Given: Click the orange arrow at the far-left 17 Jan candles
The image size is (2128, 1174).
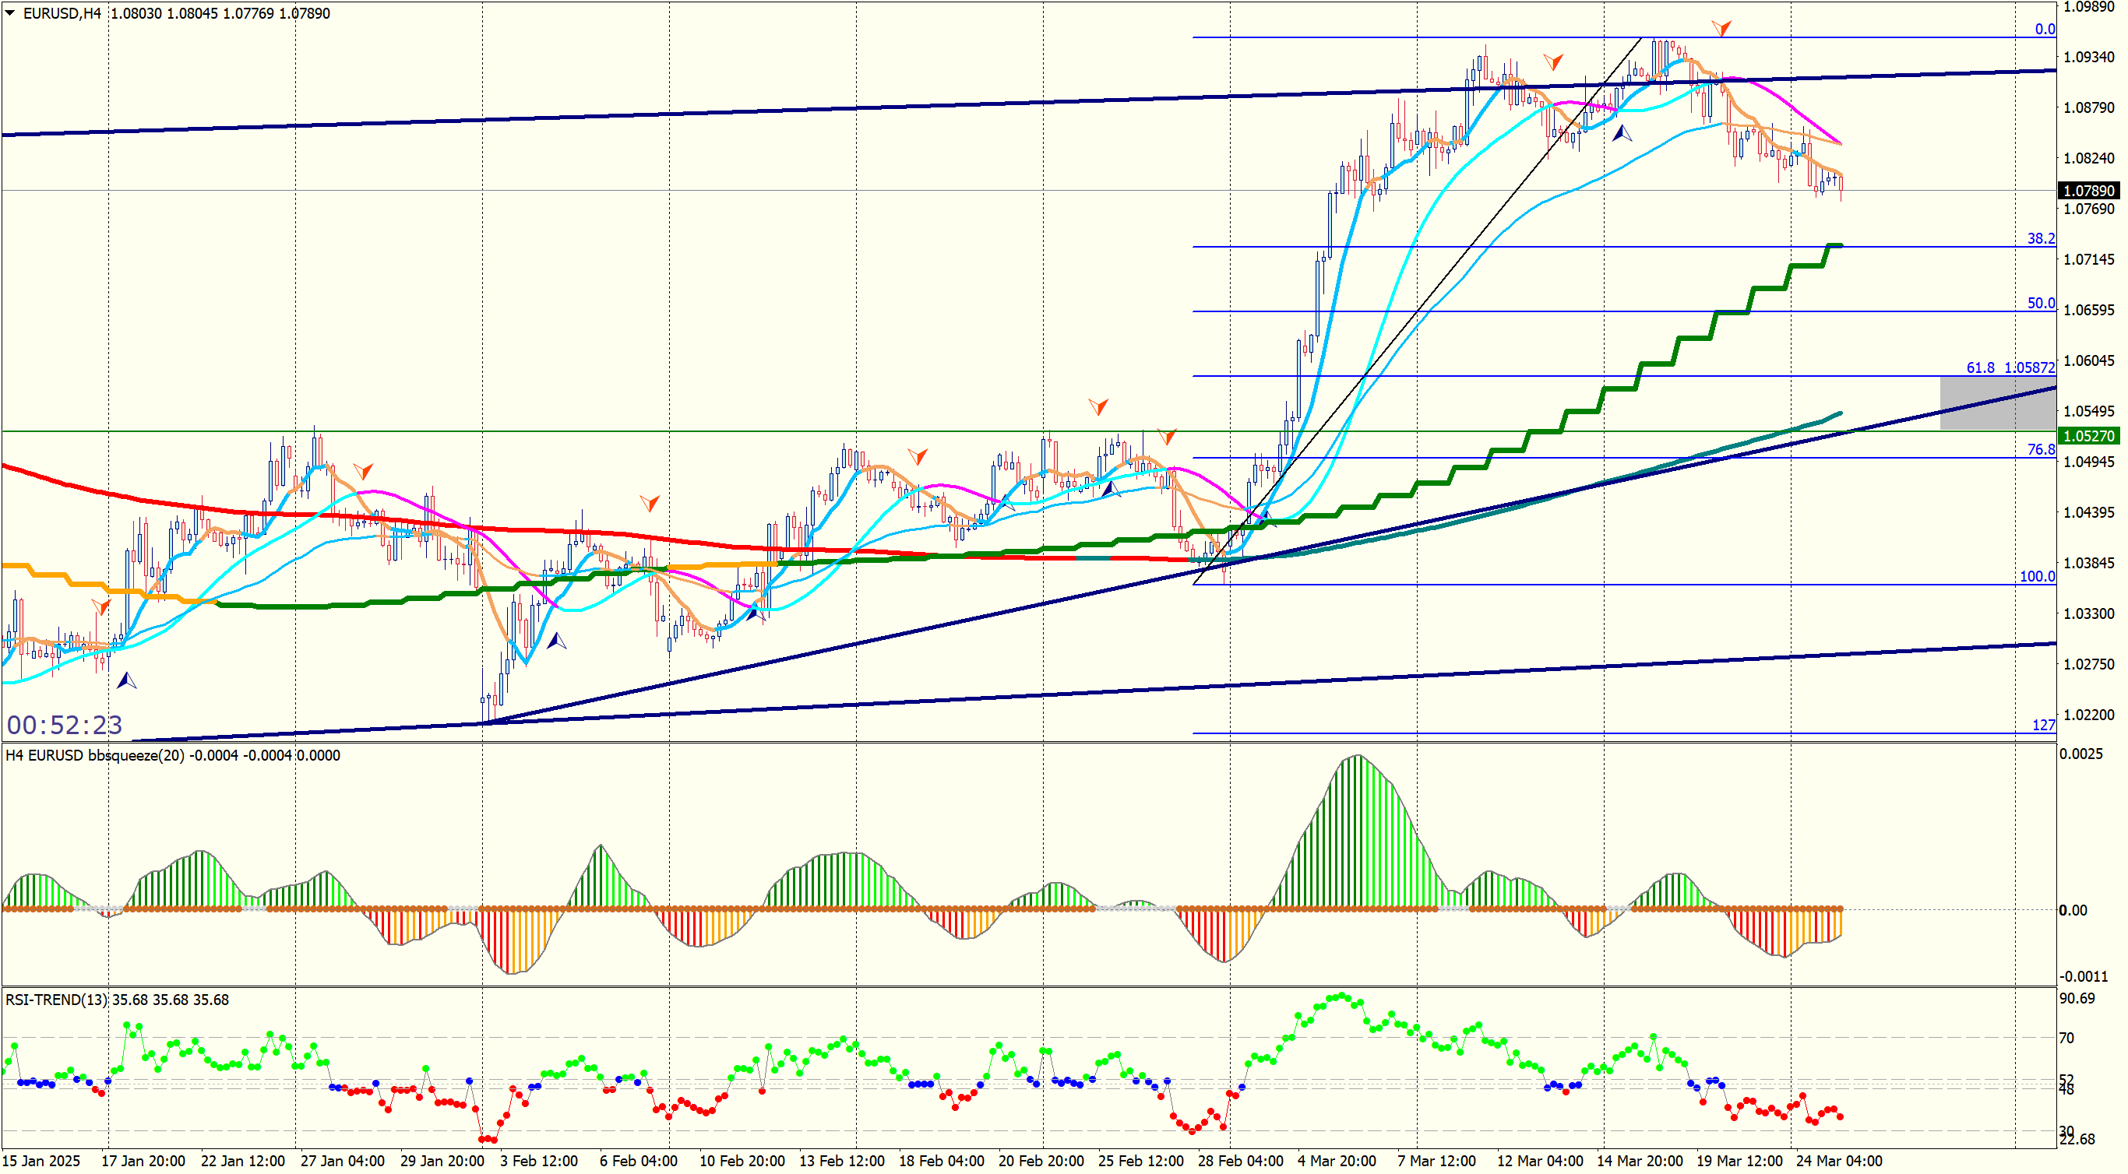Looking at the screenshot, I should (100, 606).
